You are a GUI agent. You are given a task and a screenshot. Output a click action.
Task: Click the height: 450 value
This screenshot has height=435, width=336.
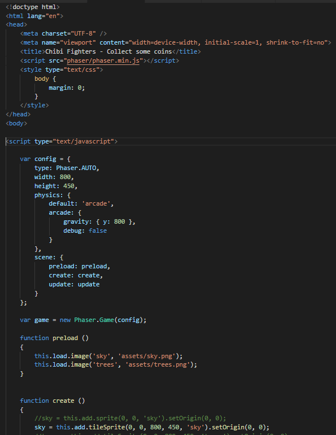69,186
